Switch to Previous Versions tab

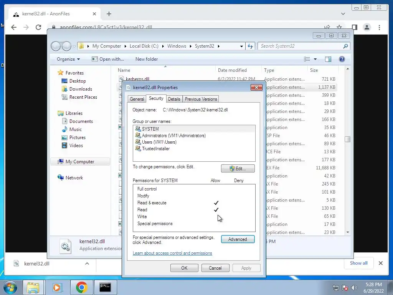point(201,99)
